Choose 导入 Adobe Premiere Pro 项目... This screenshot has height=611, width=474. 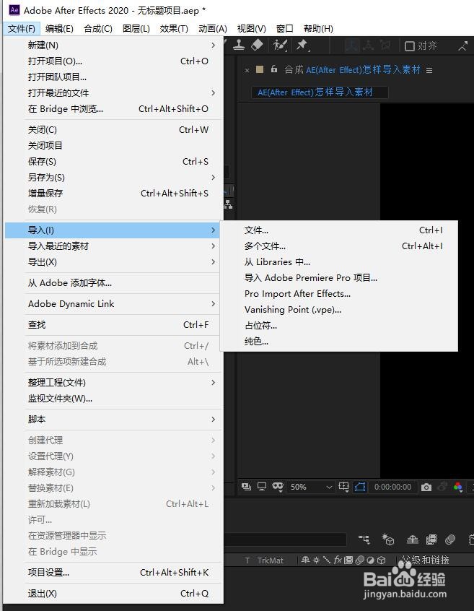pos(339,278)
